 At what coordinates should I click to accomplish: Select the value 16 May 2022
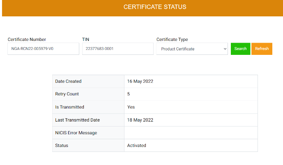pyautogui.click(x=140, y=81)
